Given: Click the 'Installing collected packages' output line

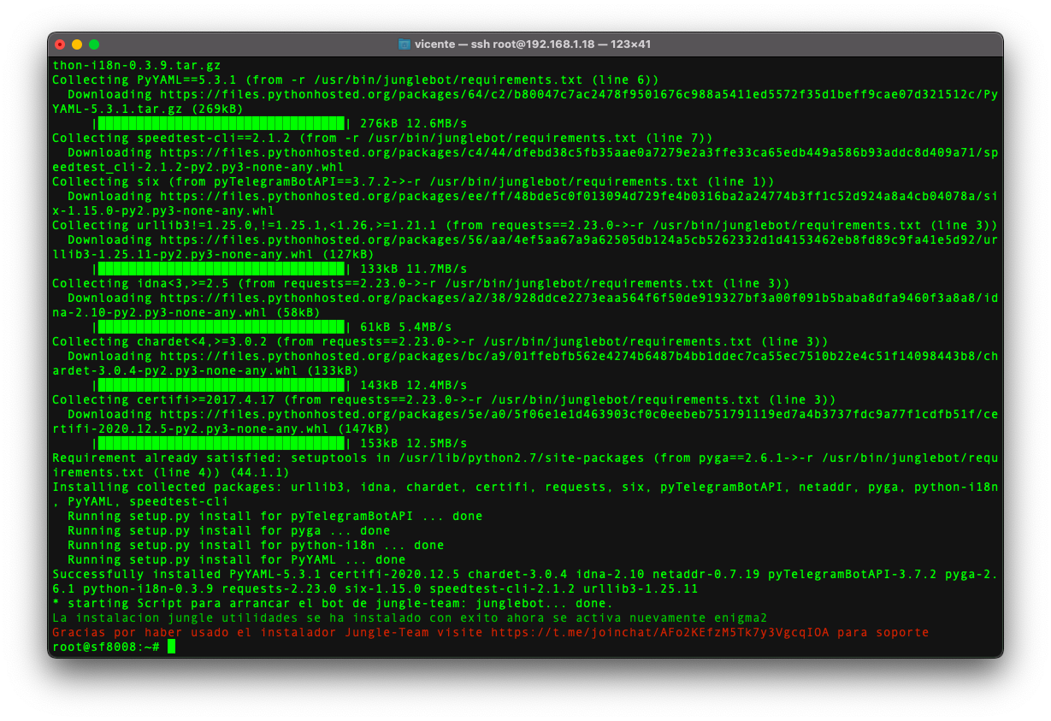Looking at the screenshot, I should click(523, 487).
